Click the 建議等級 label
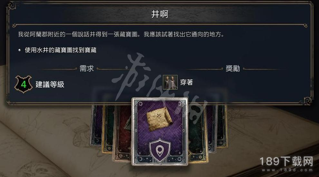Viewport: 319px width, 177px height. (50, 84)
